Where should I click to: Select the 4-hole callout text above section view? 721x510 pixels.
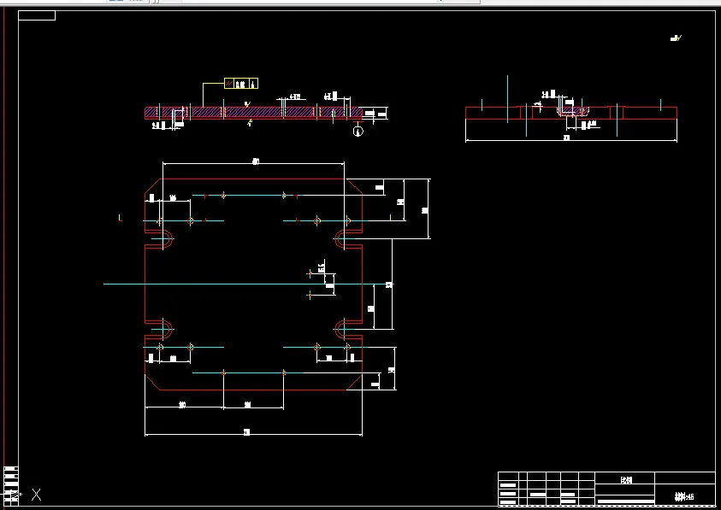click(x=295, y=97)
